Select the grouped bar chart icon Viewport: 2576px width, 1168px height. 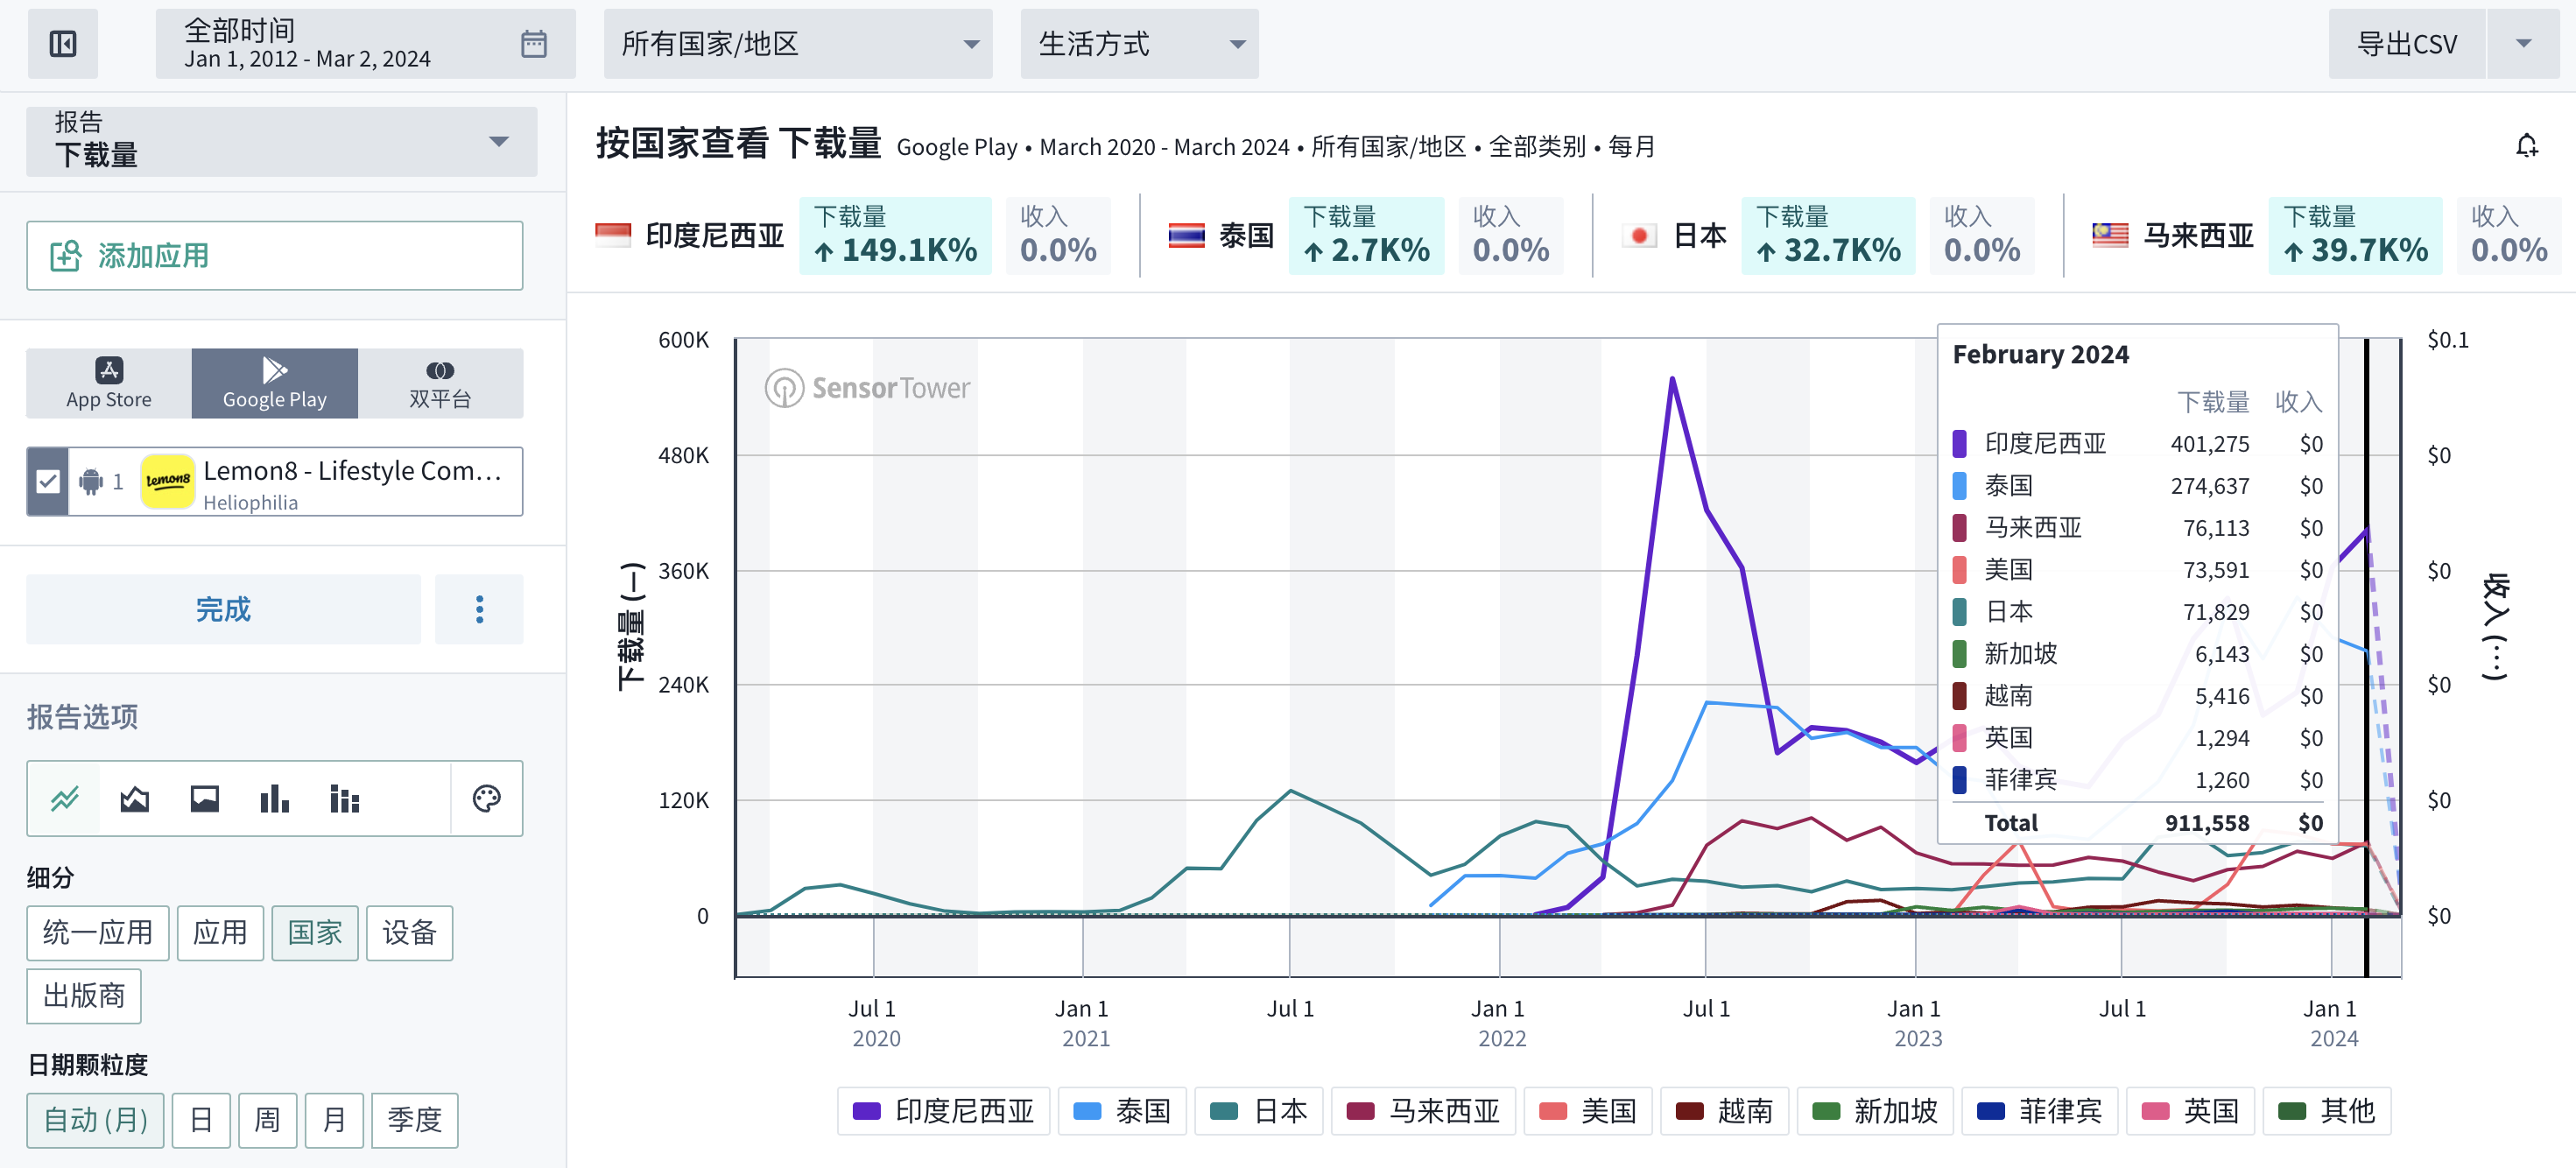[x=344, y=798]
